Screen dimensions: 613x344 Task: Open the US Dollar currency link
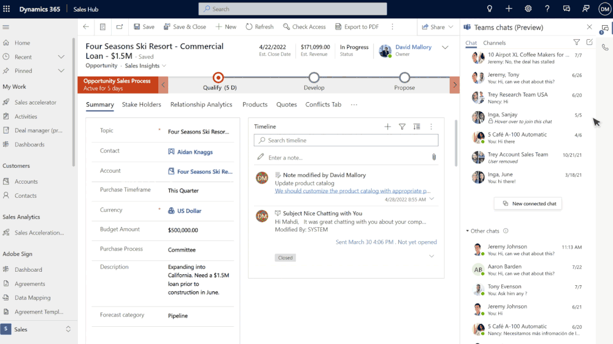[189, 211]
